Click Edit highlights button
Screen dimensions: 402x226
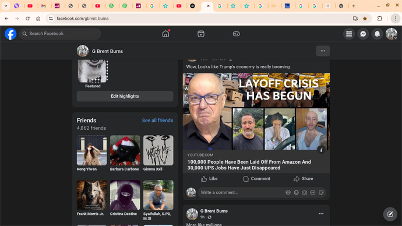(125, 96)
